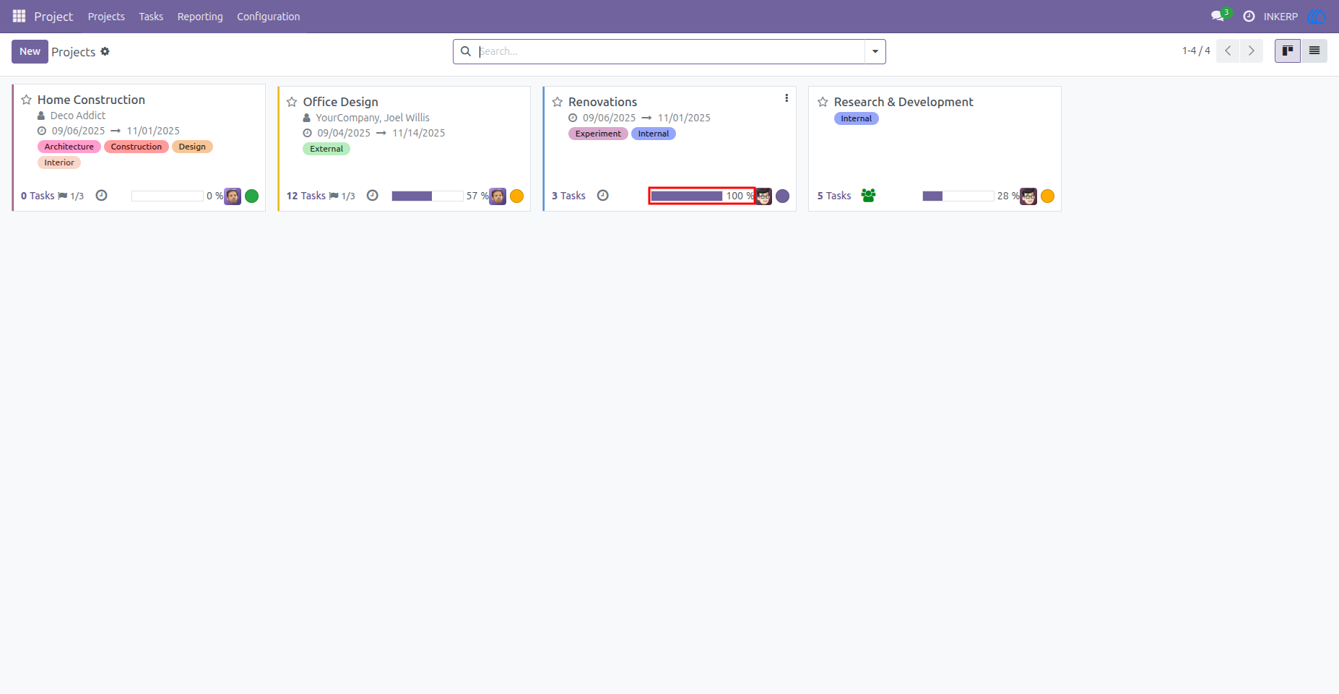Image resolution: width=1339 pixels, height=694 pixels.
Task: Open the Home Construction project card title
Action: 91,100
